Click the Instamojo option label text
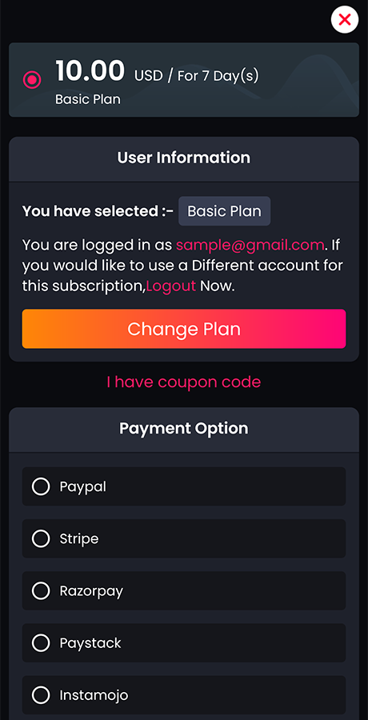Image resolution: width=368 pixels, height=720 pixels. (x=94, y=695)
